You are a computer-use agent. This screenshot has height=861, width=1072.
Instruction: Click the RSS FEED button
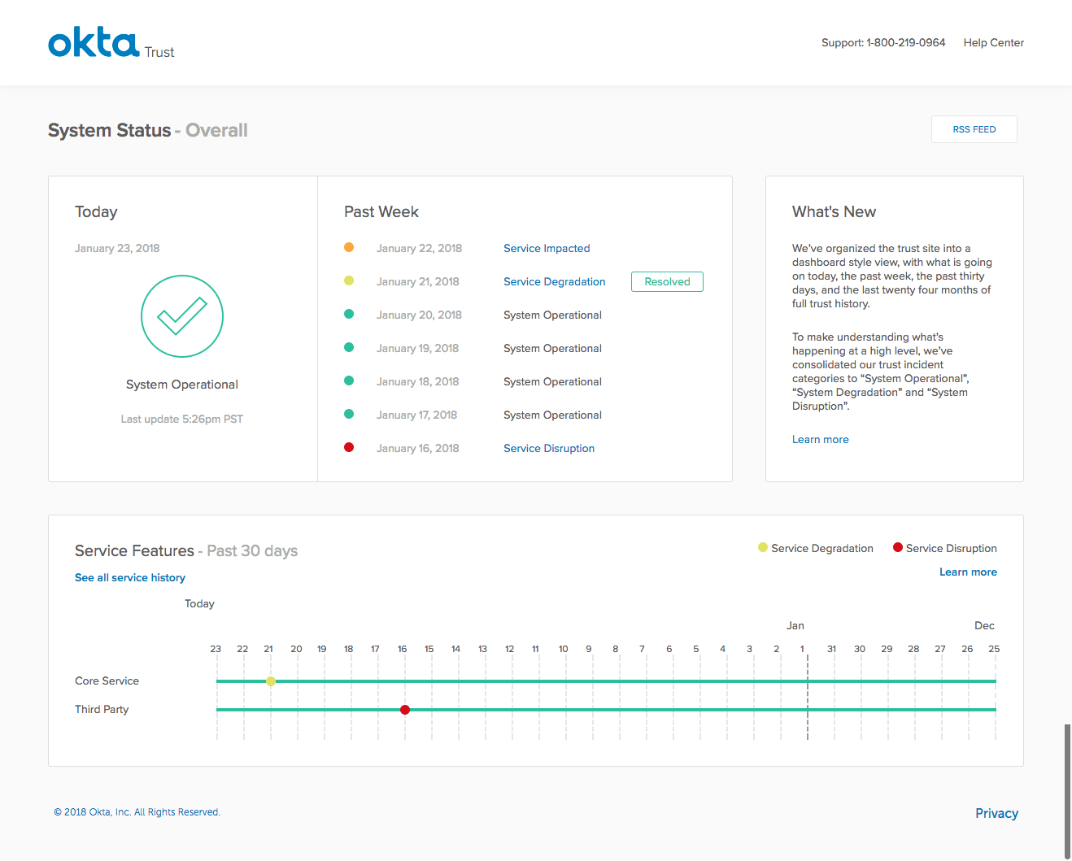[974, 128]
